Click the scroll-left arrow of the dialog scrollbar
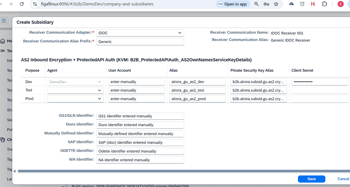The image size is (350, 187). [x=14, y=171]
